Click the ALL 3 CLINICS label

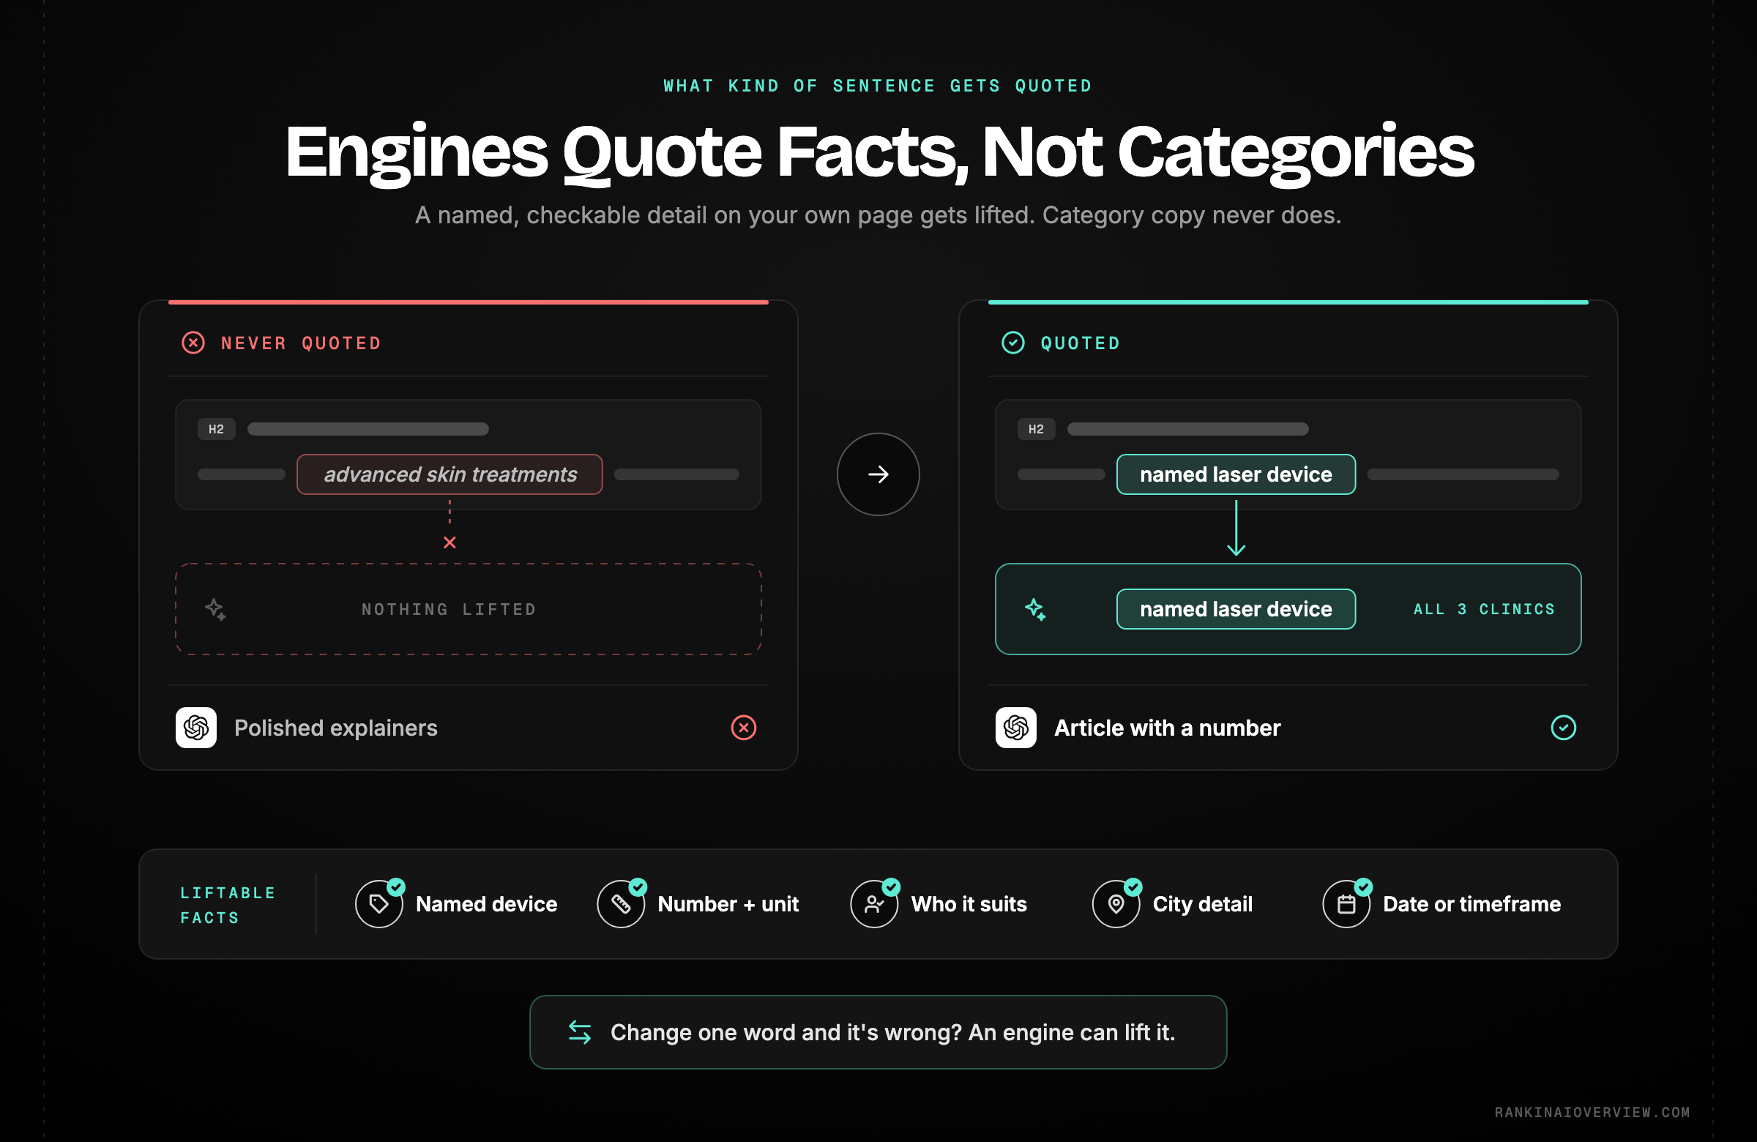[1484, 609]
